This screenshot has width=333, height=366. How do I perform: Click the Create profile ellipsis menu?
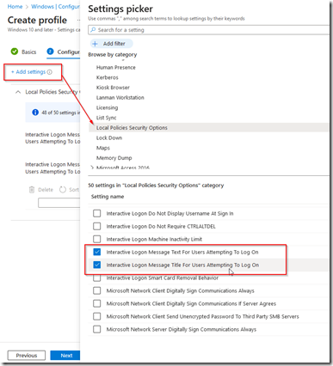tap(78, 21)
